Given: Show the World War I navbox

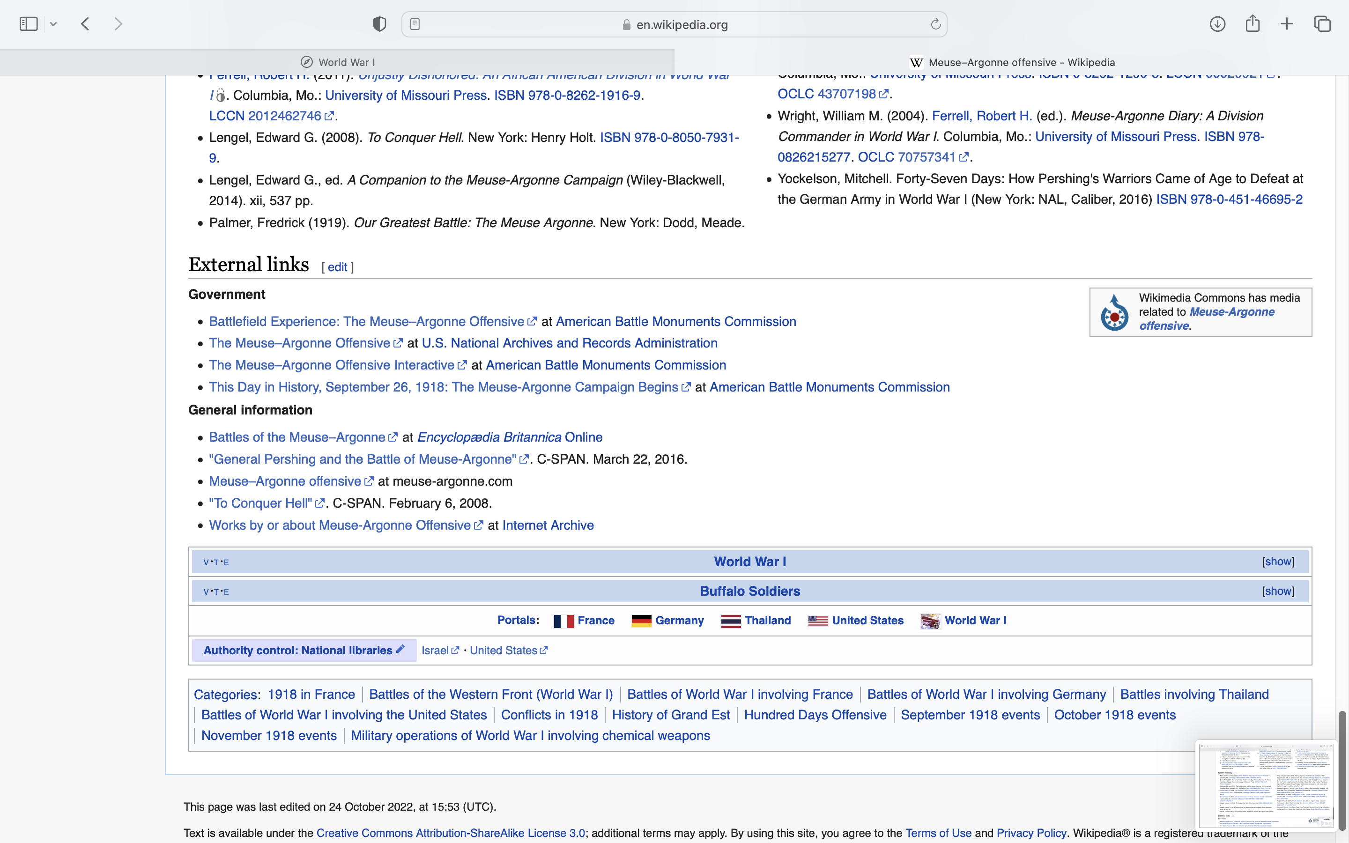Looking at the screenshot, I should tap(1278, 562).
